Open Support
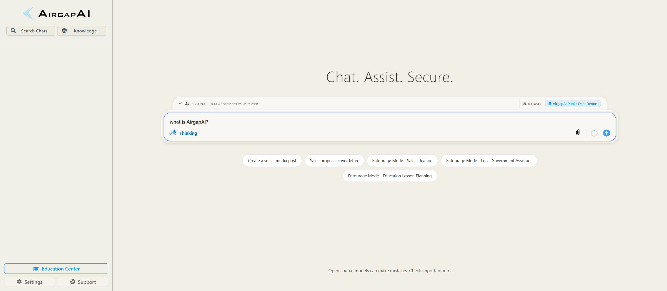Viewport: 667px width, 291px height. [x=83, y=282]
